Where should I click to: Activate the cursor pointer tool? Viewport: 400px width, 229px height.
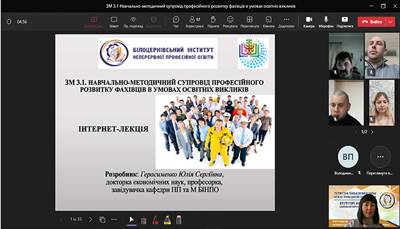pos(132,219)
